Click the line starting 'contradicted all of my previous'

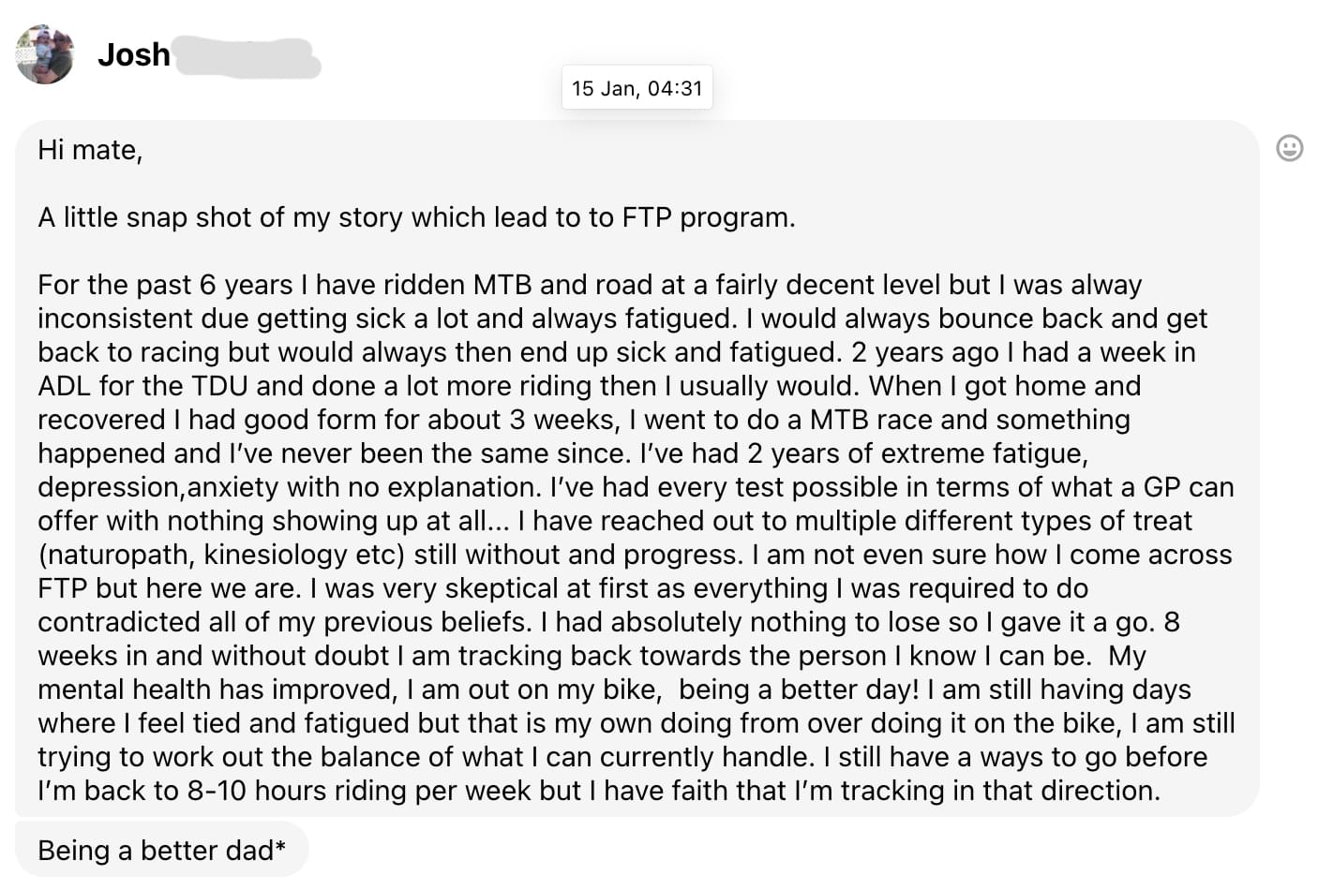point(608,622)
